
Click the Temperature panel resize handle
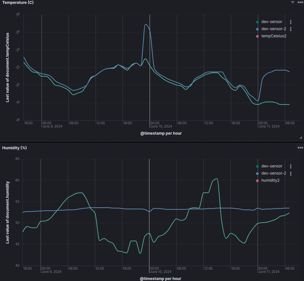301,138
